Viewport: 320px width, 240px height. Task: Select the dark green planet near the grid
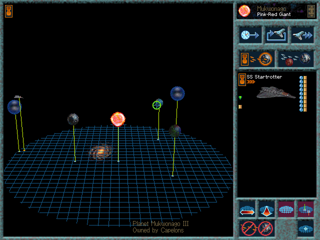coord(175,131)
